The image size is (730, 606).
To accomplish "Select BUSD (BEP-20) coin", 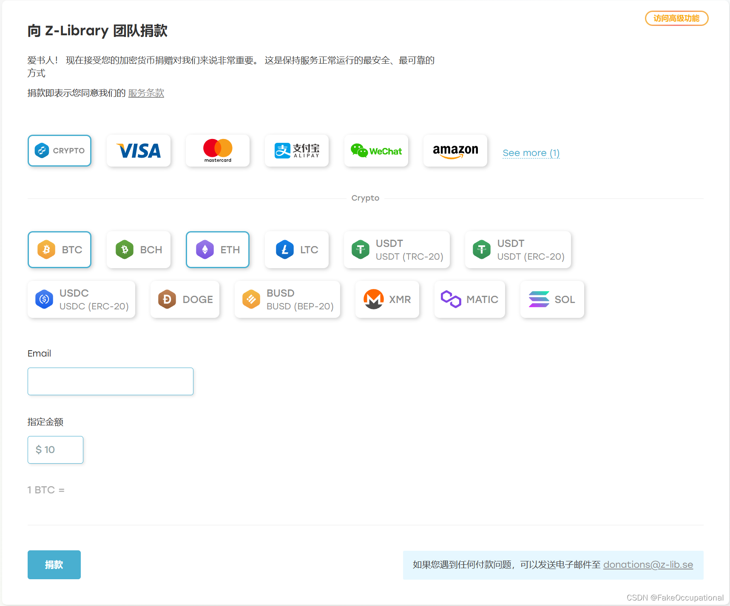I will tap(287, 299).
